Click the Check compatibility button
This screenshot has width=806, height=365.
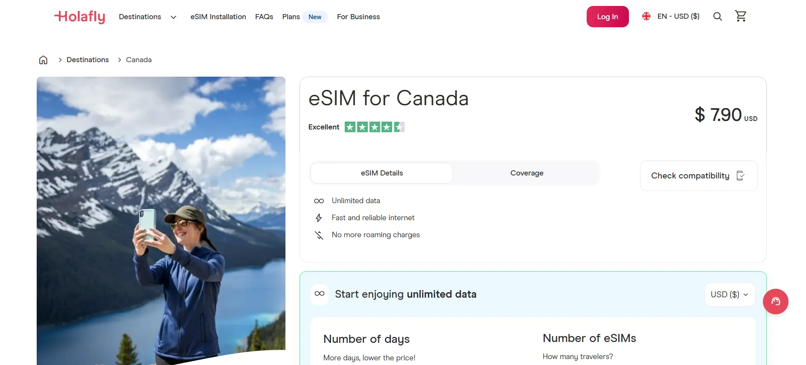698,175
